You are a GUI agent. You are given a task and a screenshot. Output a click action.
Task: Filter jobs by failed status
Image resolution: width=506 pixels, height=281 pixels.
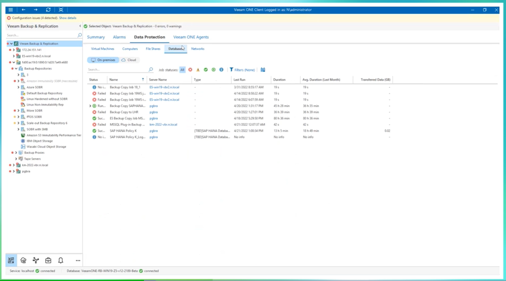(190, 69)
